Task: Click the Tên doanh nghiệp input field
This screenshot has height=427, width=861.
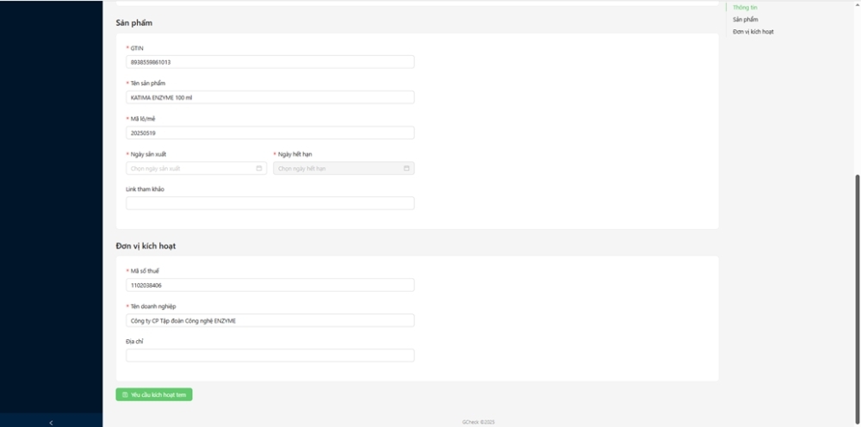Action: tap(270, 320)
